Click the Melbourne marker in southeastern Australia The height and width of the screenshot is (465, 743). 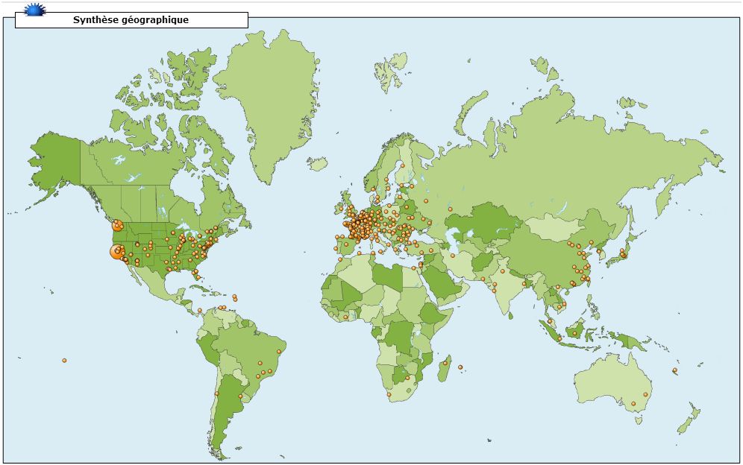tap(633, 404)
